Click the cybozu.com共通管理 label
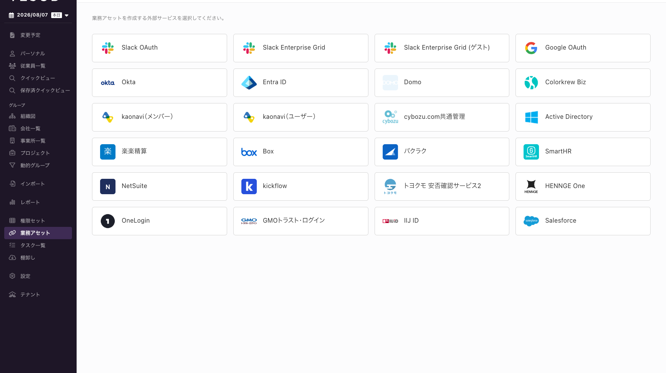 point(435,117)
